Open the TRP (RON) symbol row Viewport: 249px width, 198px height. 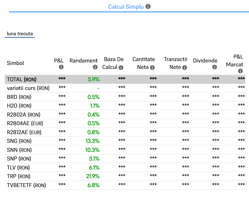[19, 176]
